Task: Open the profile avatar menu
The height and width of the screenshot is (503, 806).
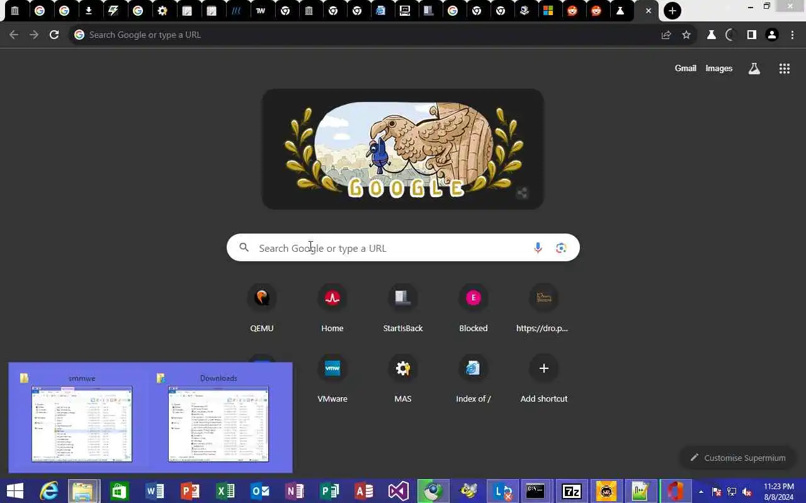Action: (x=772, y=35)
